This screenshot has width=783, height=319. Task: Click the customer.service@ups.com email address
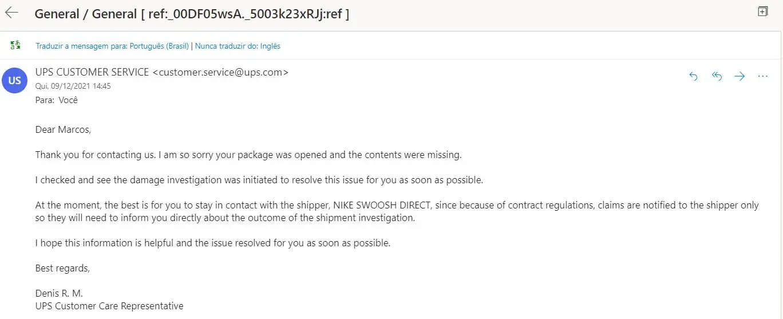coord(221,73)
